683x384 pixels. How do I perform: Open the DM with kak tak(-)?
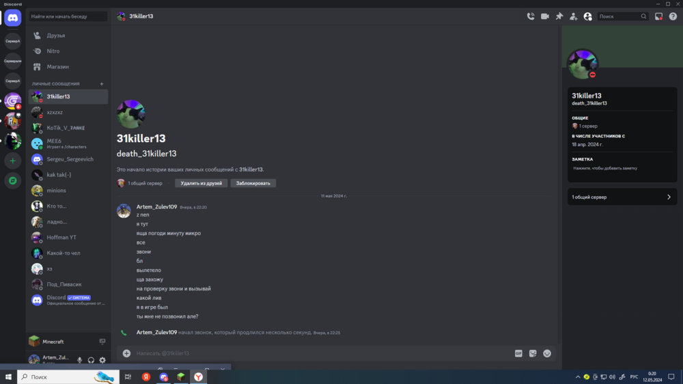coord(68,175)
